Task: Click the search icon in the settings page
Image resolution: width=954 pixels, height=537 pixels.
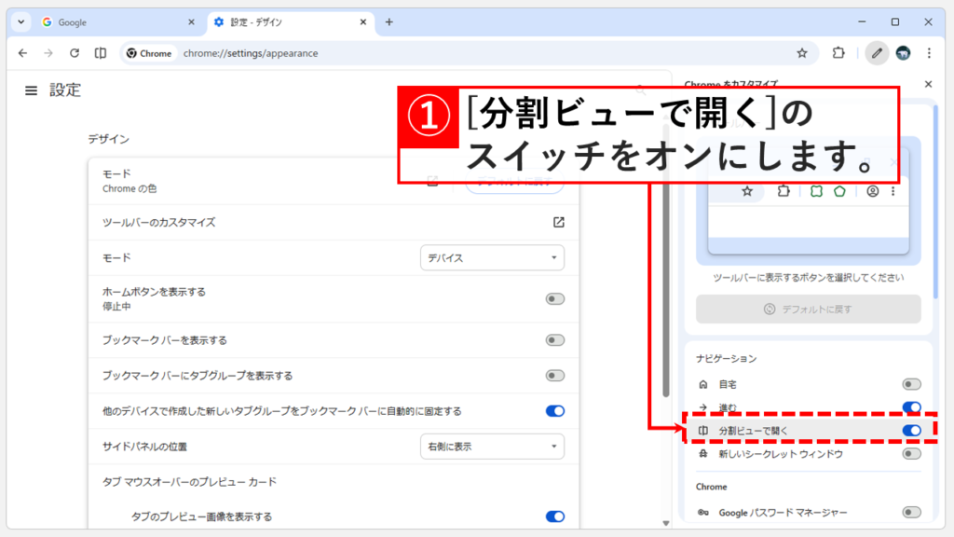Action: [x=639, y=90]
